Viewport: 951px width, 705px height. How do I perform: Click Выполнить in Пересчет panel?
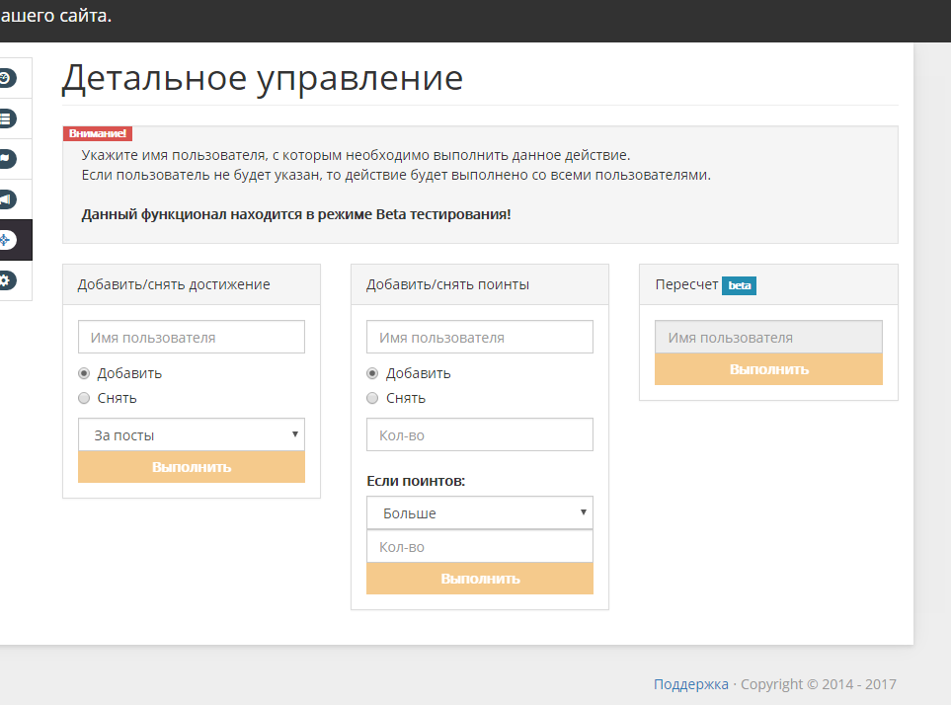coord(768,369)
